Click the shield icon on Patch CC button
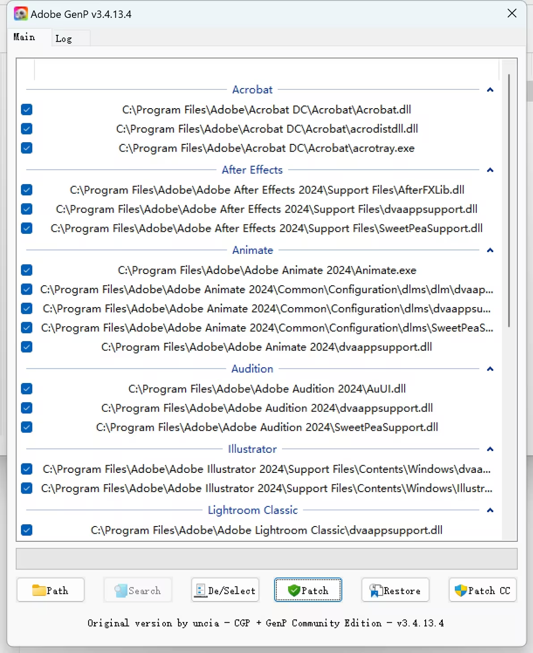 click(461, 590)
